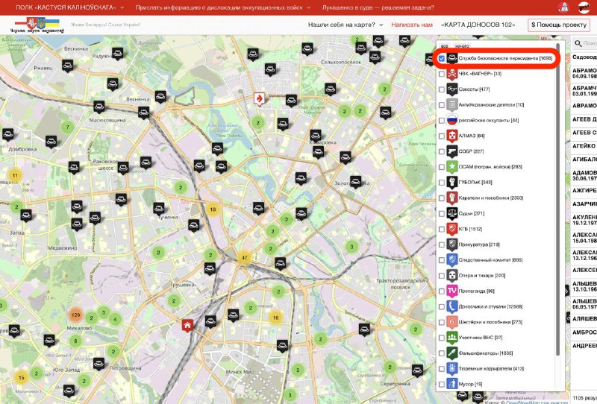This screenshot has width=597, height=404.
Task: Click the Каратели и пособники [2333] label
Action: tap(491, 198)
